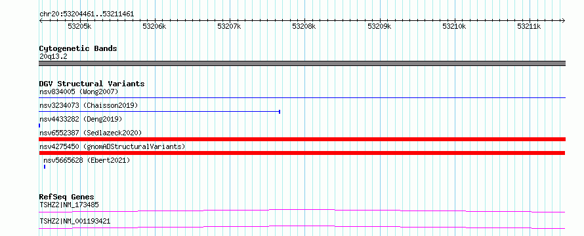The image size is (584, 236).
Task: Open variant nsv5665628 (Ebert2021) label
Action: [x=87, y=160]
